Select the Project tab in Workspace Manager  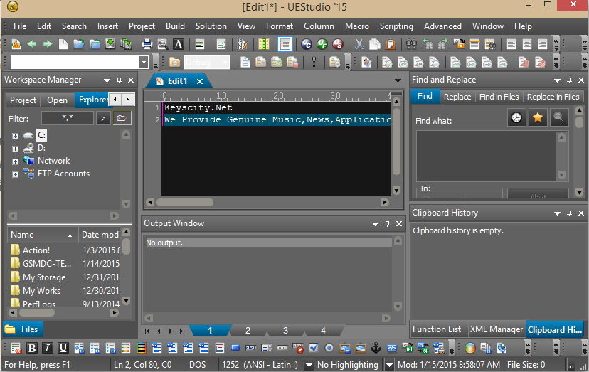click(23, 100)
